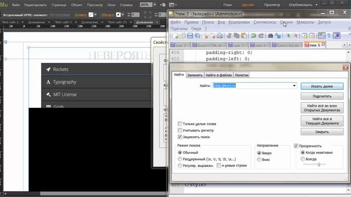351x197 pixels.
Task: Open 'Заливка' fill dropdown arrow in Muse
Action: click(95, 15)
